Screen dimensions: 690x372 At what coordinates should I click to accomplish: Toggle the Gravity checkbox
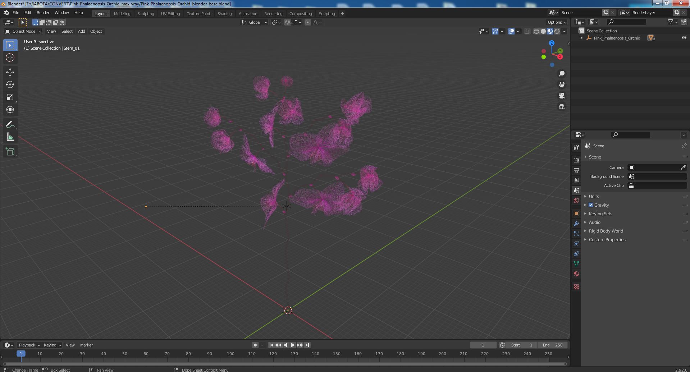591,205
